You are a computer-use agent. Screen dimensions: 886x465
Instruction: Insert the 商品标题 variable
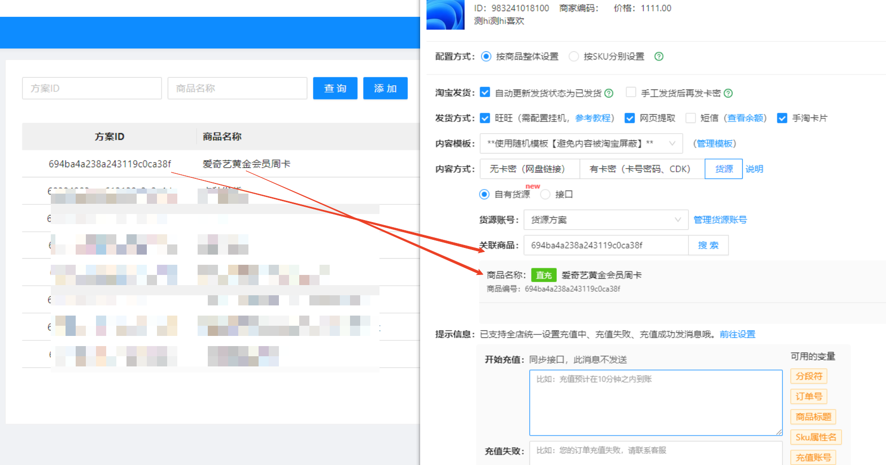click(813, 417)
